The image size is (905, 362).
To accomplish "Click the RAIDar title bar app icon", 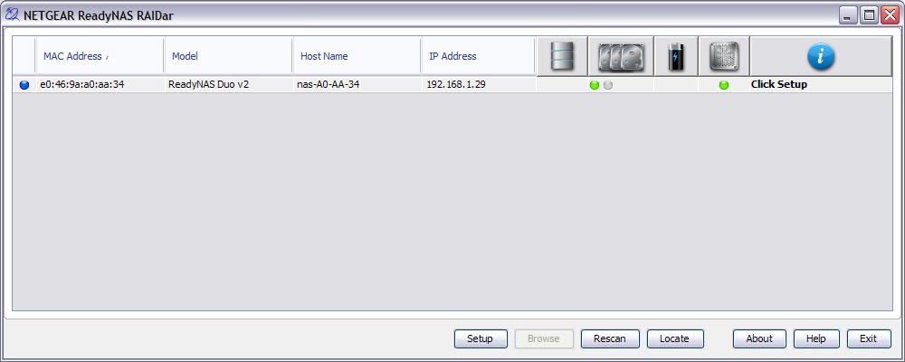I will pos(12,15).
